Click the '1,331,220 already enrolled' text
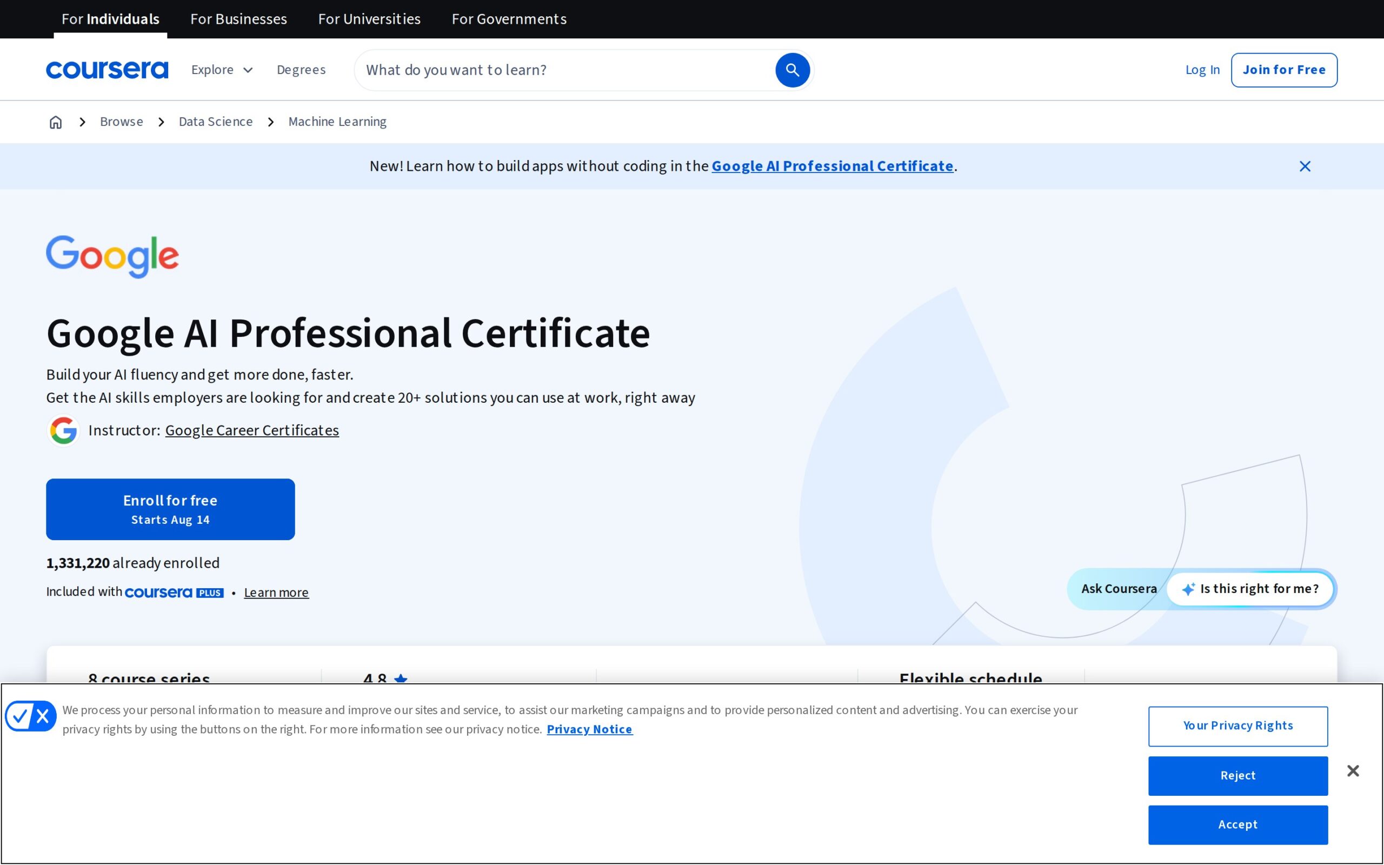Image resolution: width=1384 pixels, height=865 pixels. tap(132, 563)
